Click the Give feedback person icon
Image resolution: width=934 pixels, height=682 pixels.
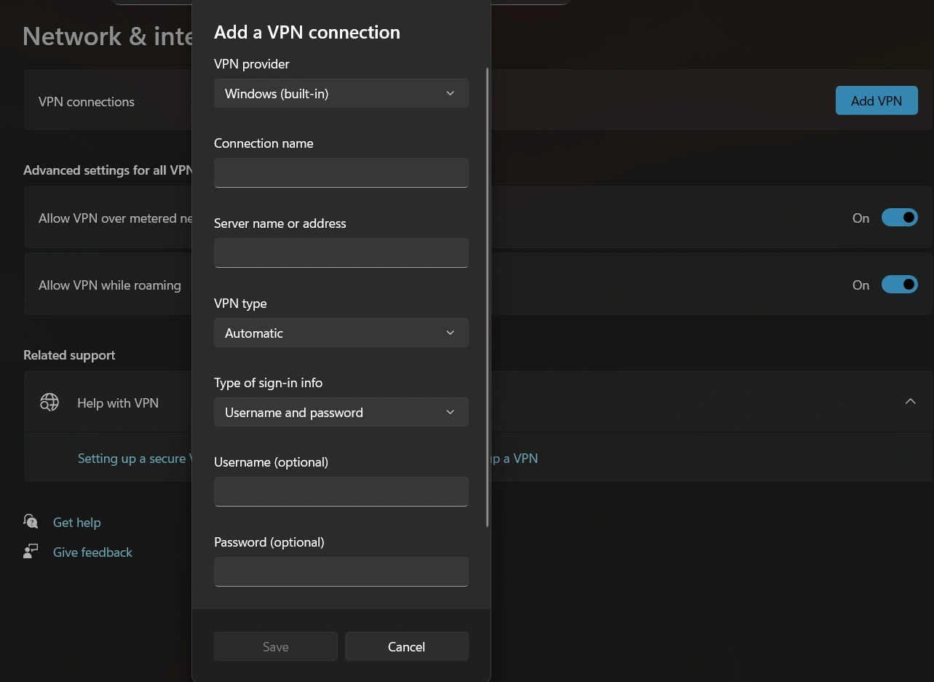(x=31, y=551)
